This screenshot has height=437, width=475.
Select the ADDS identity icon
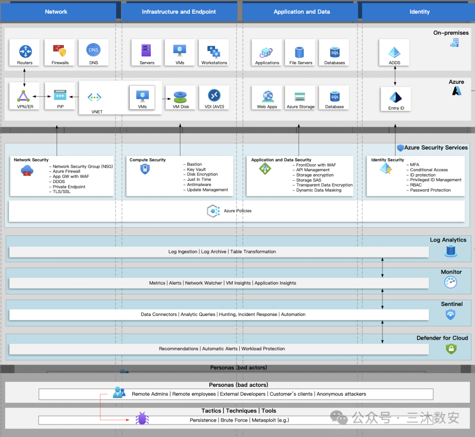(394, 52)
